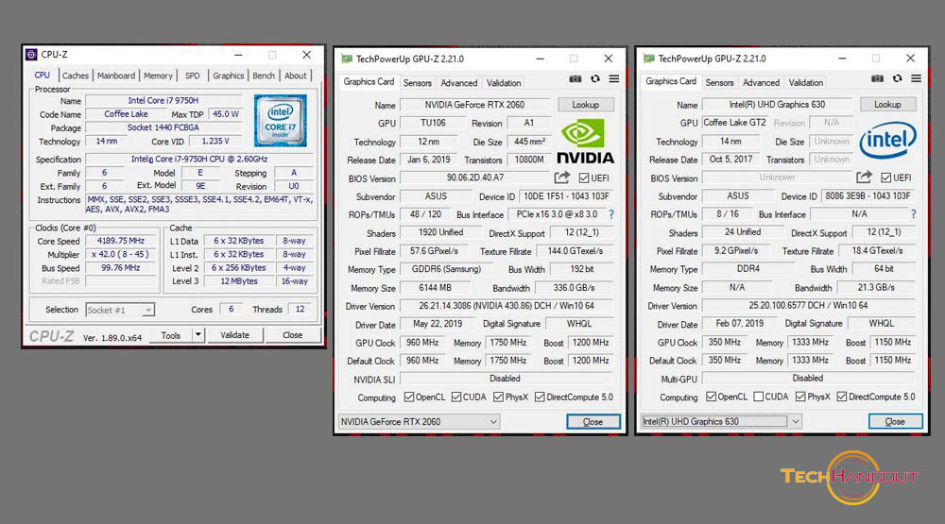Click the Name field showing Intel Core i7 9750H
This screenshot has height=524, width=945.
tap(163, 100)
